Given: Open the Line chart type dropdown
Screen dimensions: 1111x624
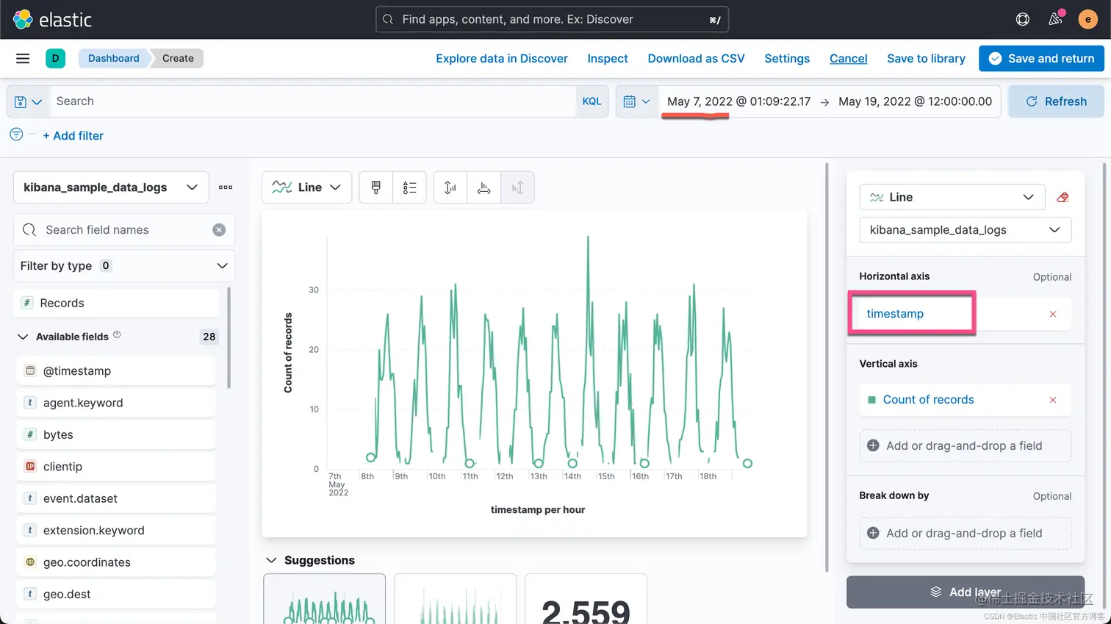Looking at the screenshot, I should point(306,187).
